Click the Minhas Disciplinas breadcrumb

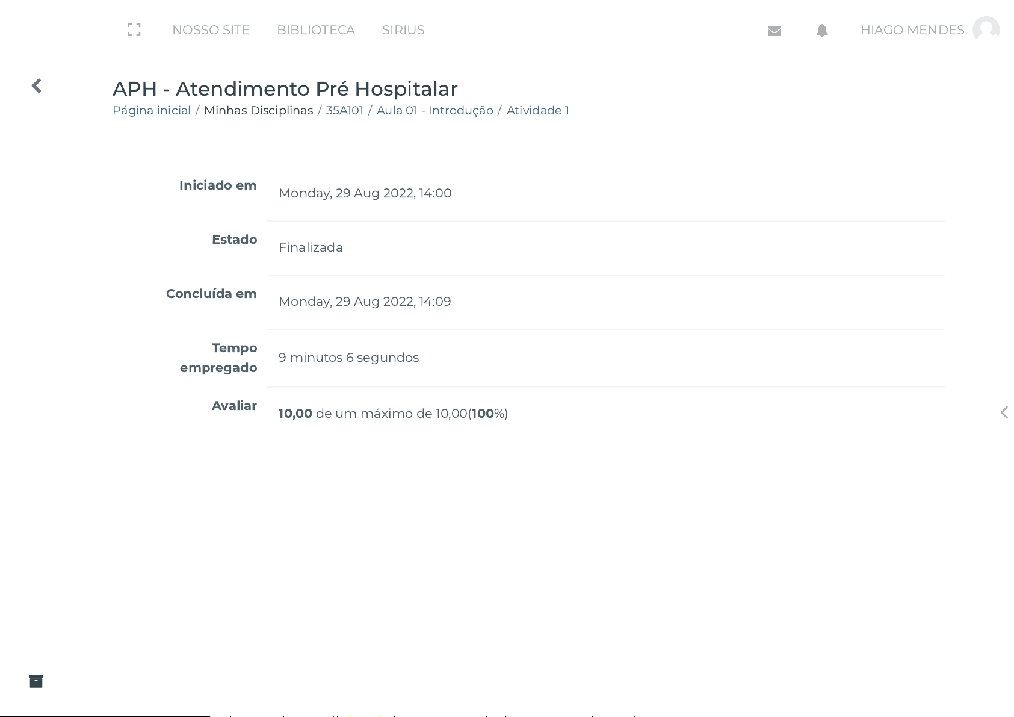click(259, 110)
